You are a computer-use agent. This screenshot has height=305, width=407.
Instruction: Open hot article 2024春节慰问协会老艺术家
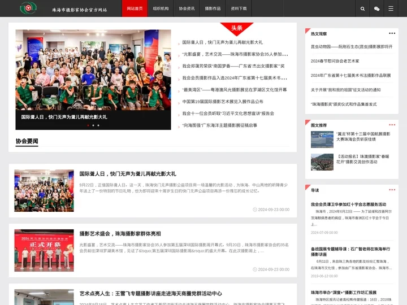[x=335, y=61]
